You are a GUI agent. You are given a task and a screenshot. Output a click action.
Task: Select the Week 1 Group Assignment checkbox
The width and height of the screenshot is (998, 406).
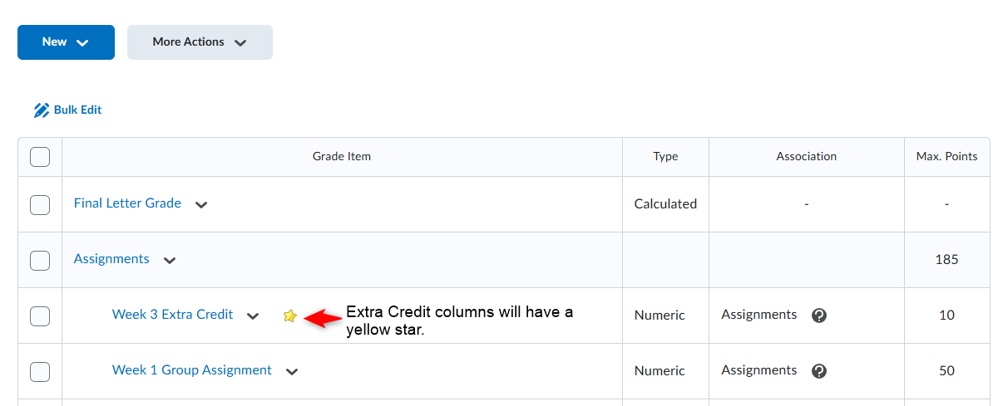pos(40,371)
